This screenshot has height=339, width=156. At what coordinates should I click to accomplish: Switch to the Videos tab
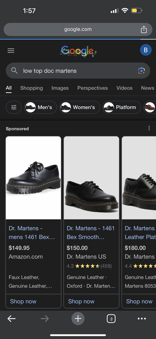[x=124, y=88]
